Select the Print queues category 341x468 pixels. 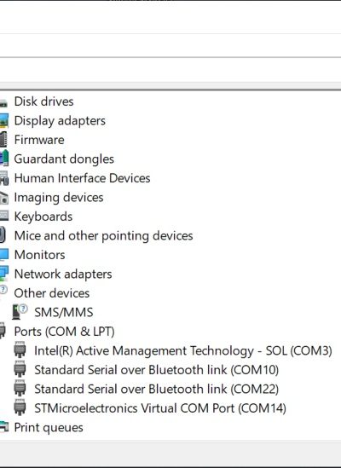(x=49, y=427)
